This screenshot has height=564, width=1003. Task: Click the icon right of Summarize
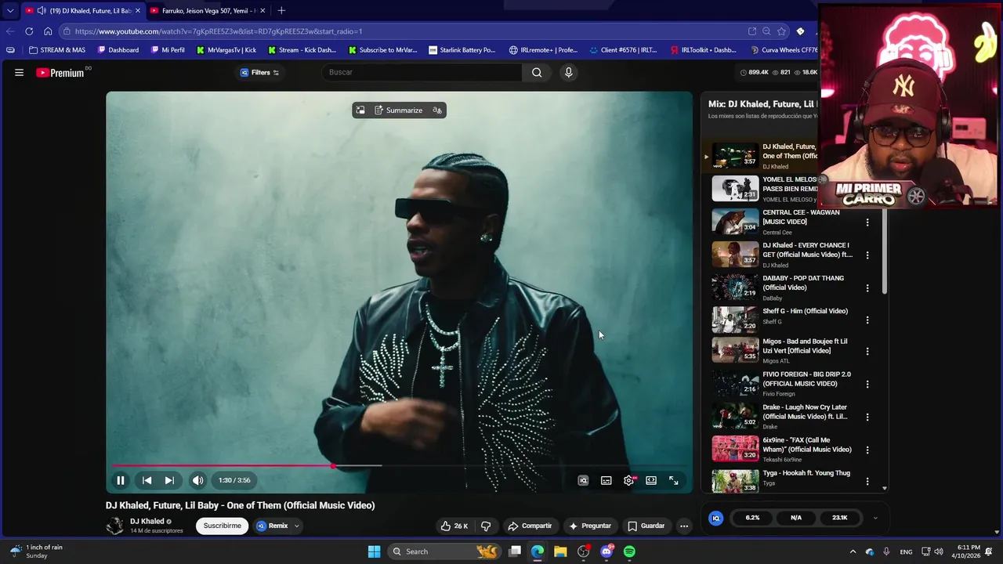(x=437, y=110)
